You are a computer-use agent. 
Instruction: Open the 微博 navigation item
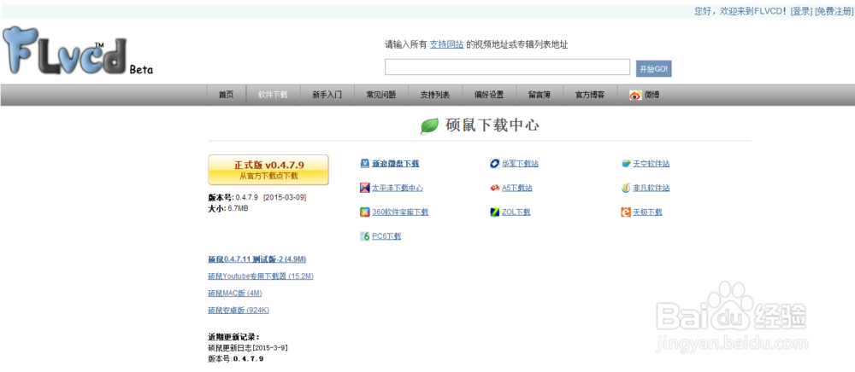click(x=645, y=96)
